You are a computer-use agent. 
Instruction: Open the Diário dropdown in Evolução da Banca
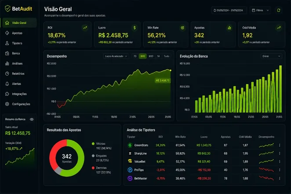point(271,56)
